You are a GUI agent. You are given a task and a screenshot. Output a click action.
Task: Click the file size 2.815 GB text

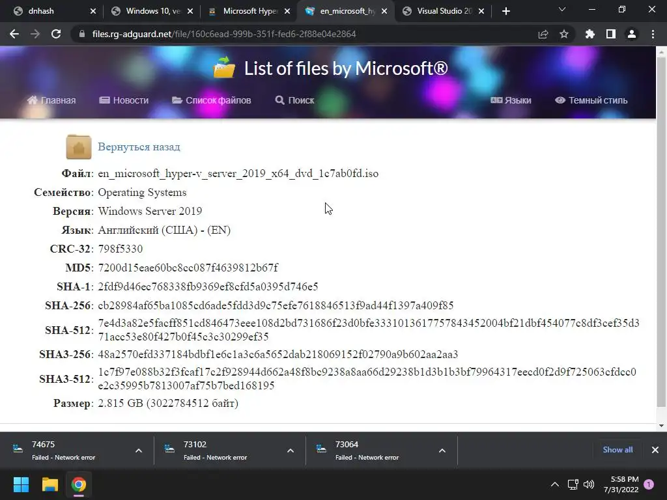[x=168, y=403]
